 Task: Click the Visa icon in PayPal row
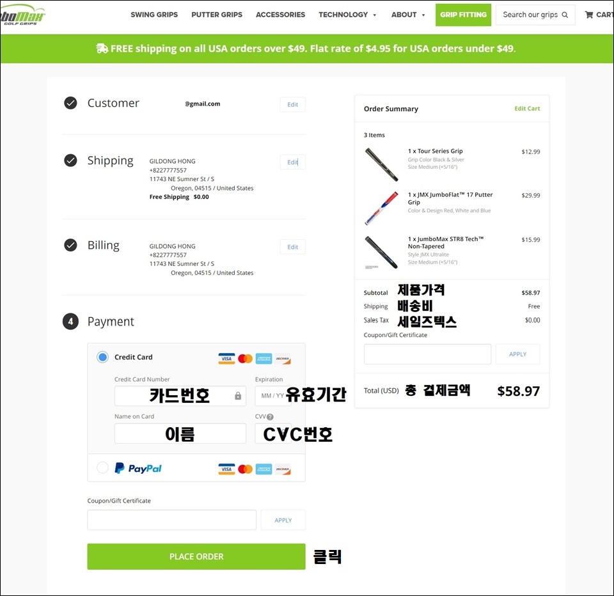coord(226,469)
